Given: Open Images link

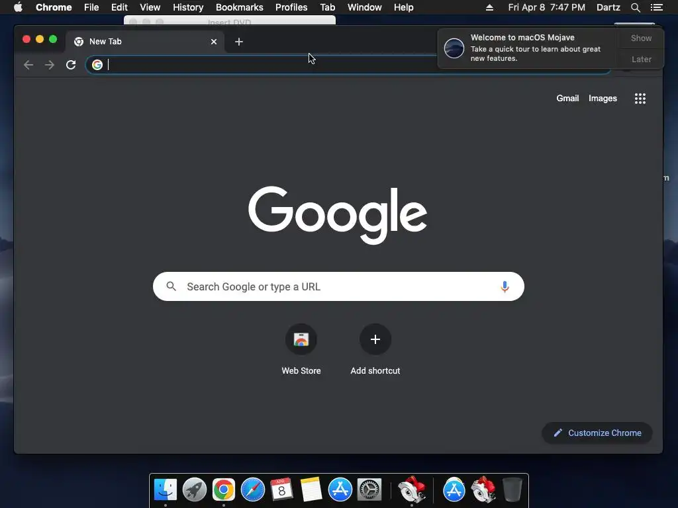Looking at the screenshot, I should [603, 99].
